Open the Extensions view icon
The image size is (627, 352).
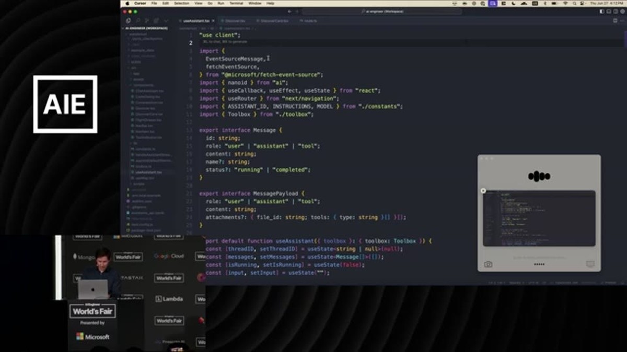tap(156, 21)
